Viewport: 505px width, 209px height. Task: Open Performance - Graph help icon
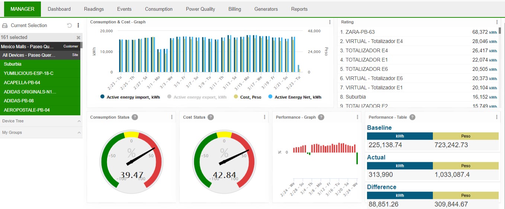point(321,117)
